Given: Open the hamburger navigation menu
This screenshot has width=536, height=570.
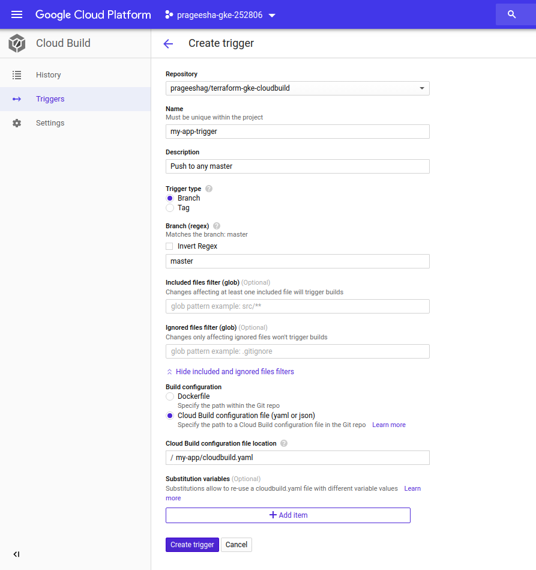Looking at the screenshot, I should point(17,14).
